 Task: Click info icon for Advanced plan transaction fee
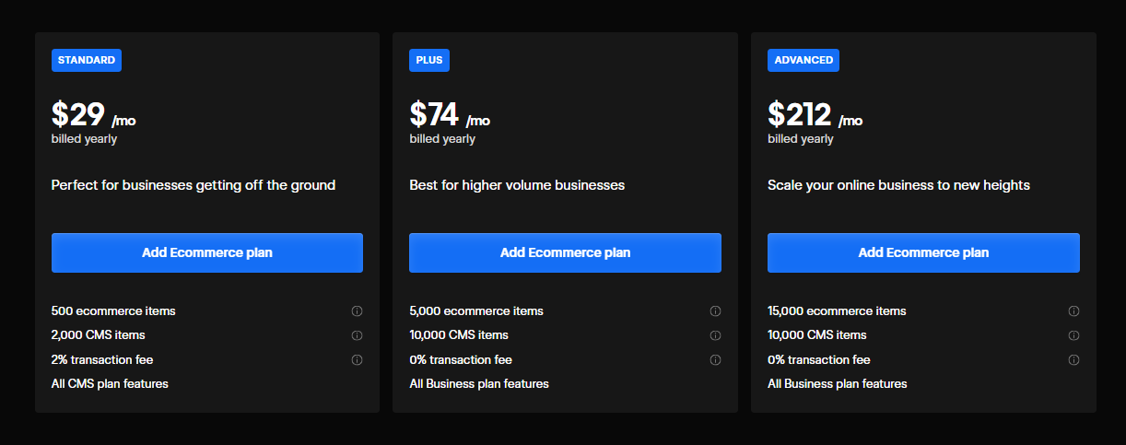(1073, 360)
